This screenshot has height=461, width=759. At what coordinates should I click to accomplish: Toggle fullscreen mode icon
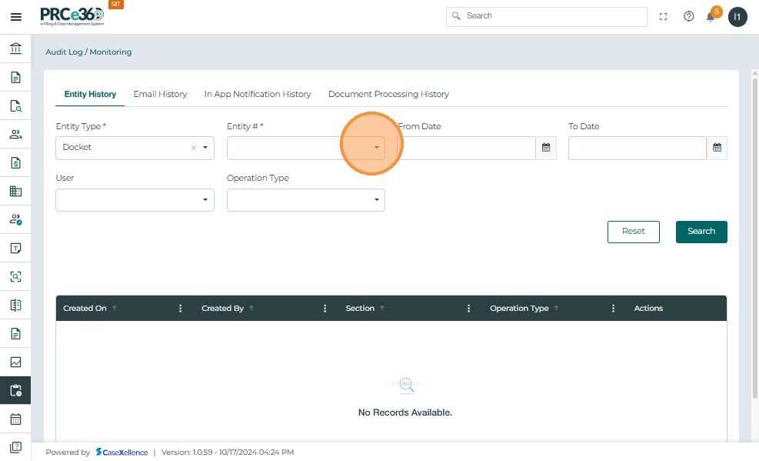point(664,16)
